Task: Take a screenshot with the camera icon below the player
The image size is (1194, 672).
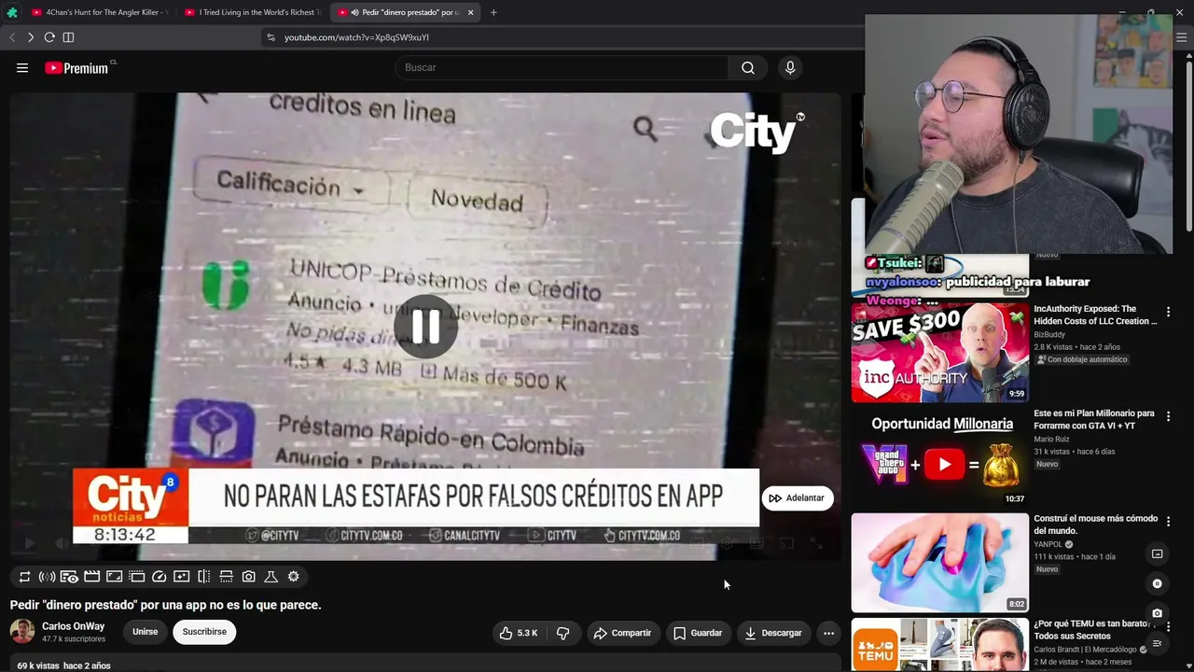Action: [249, 577]
